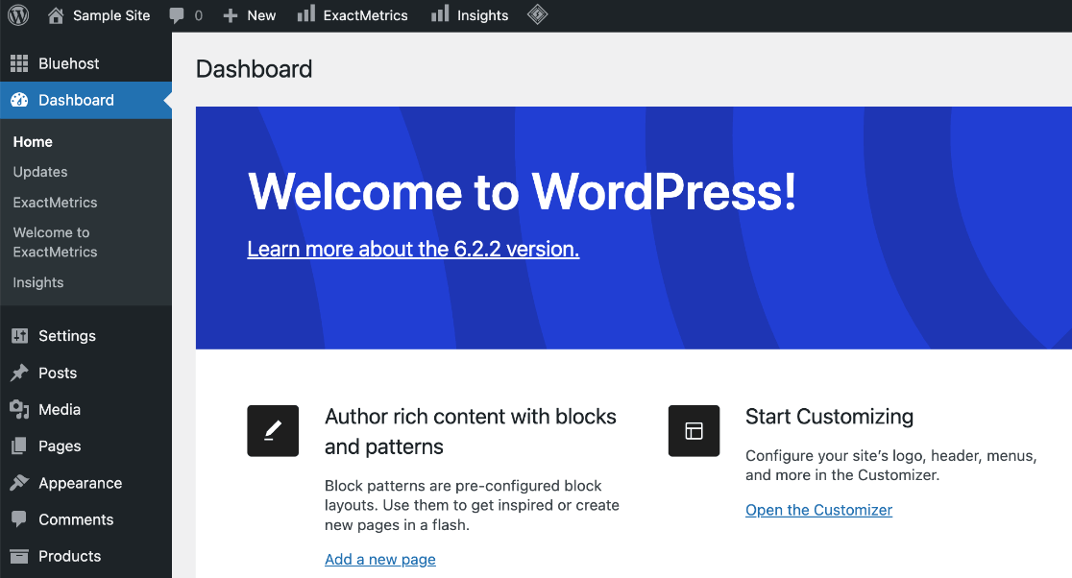The width and height of the screenshot is (1072, 578).
Task: Click the Products archive box icon
Action: [19, 556]
